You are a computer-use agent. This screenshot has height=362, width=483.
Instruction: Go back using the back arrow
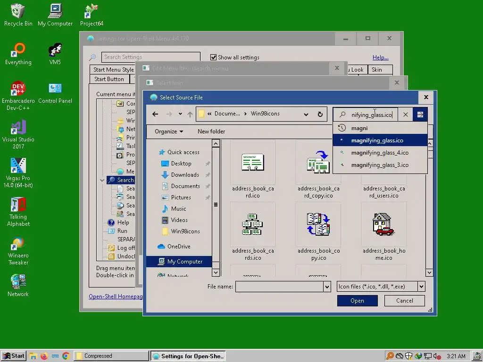point(155,114)
